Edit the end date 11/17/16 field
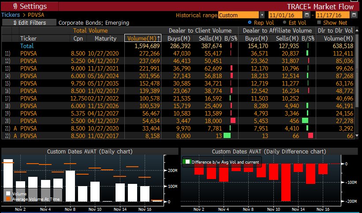 point(333,15)
